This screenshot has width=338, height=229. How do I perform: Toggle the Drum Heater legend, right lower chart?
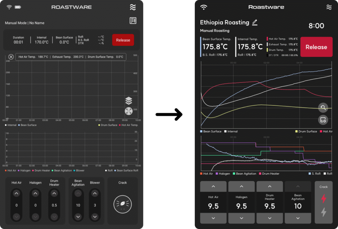(269, 174)
